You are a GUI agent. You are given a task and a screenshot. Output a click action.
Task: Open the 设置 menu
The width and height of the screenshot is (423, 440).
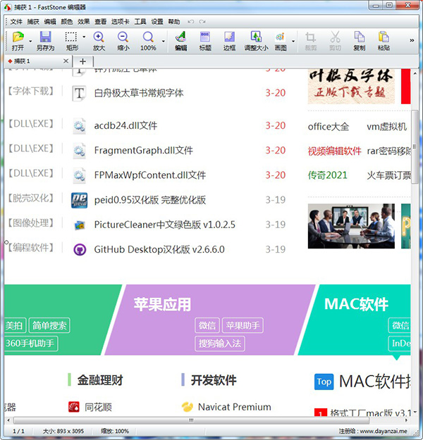point(157,22)
